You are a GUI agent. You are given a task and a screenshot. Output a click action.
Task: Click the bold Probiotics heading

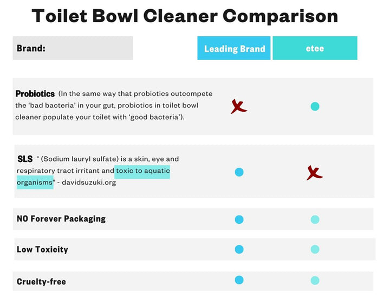tap(35, 94)
